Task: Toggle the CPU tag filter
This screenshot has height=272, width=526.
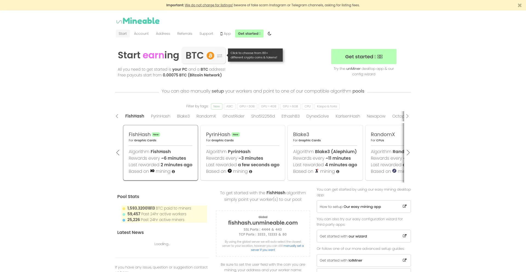Action: click(x=307, y=106)
